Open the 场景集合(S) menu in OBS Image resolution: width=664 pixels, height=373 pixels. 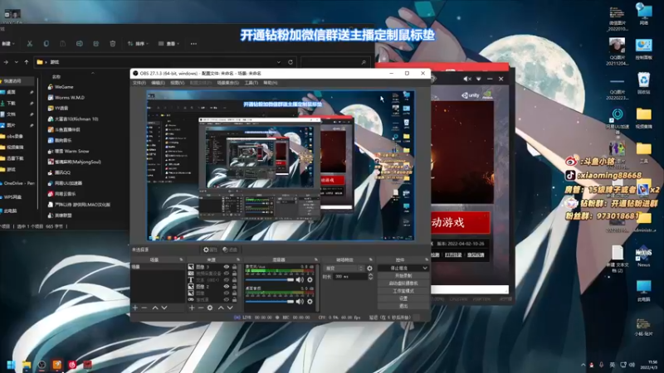click(x=227, y=83)
